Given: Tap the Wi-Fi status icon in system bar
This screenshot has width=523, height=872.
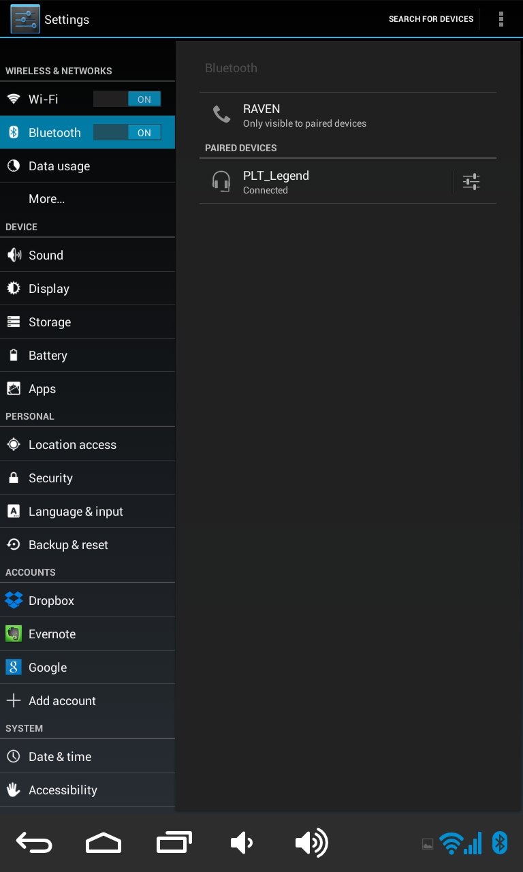Looking at the screenshot, I should click(x=451, y=843).
